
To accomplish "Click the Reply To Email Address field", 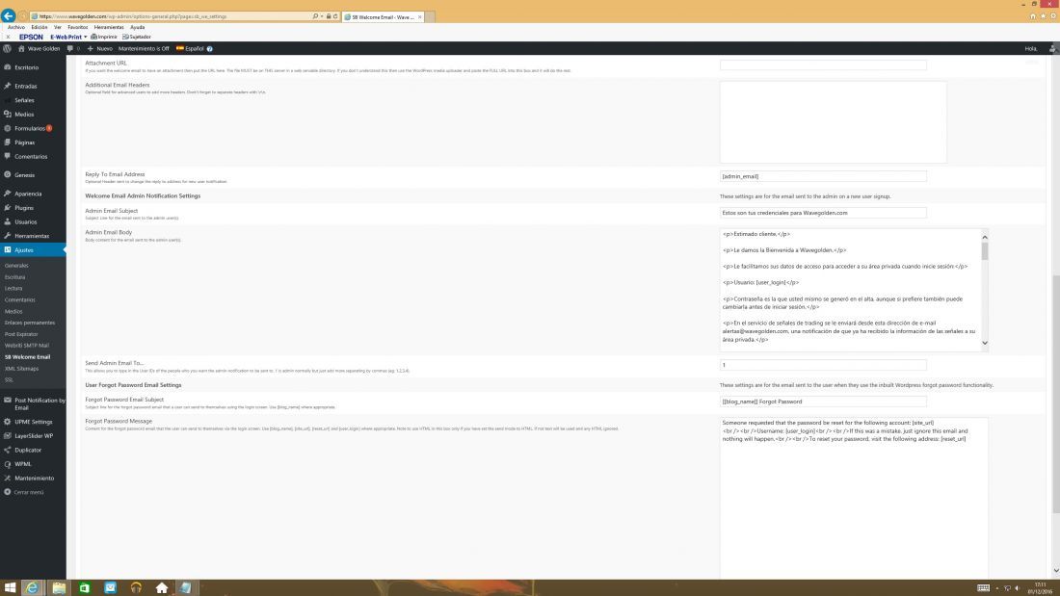I will point(823,176).
